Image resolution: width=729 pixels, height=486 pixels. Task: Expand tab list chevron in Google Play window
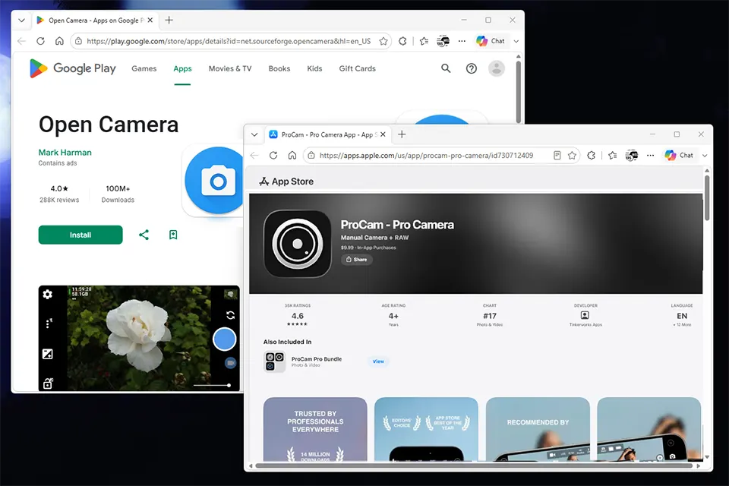pyautogui.click(x=21, y=20)
